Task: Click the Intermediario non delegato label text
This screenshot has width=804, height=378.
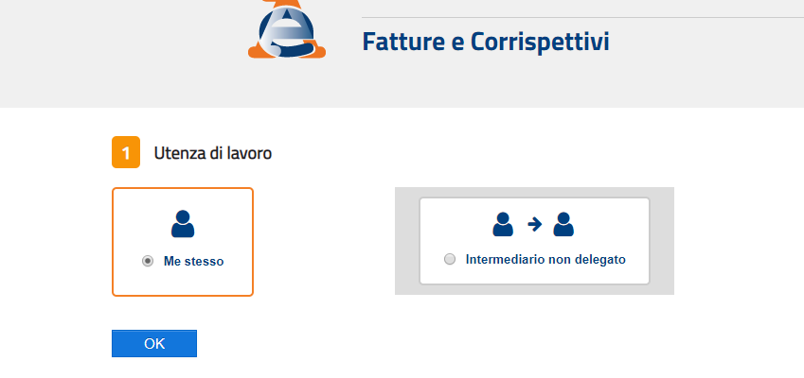Action: 545,259
